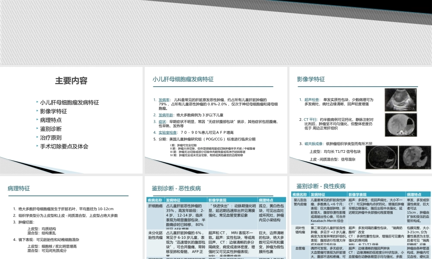Image resolution: width=432 pixels, height=259 pixels.
Task: Click the 发病率 underlined link
Action: tap(164, 100)
